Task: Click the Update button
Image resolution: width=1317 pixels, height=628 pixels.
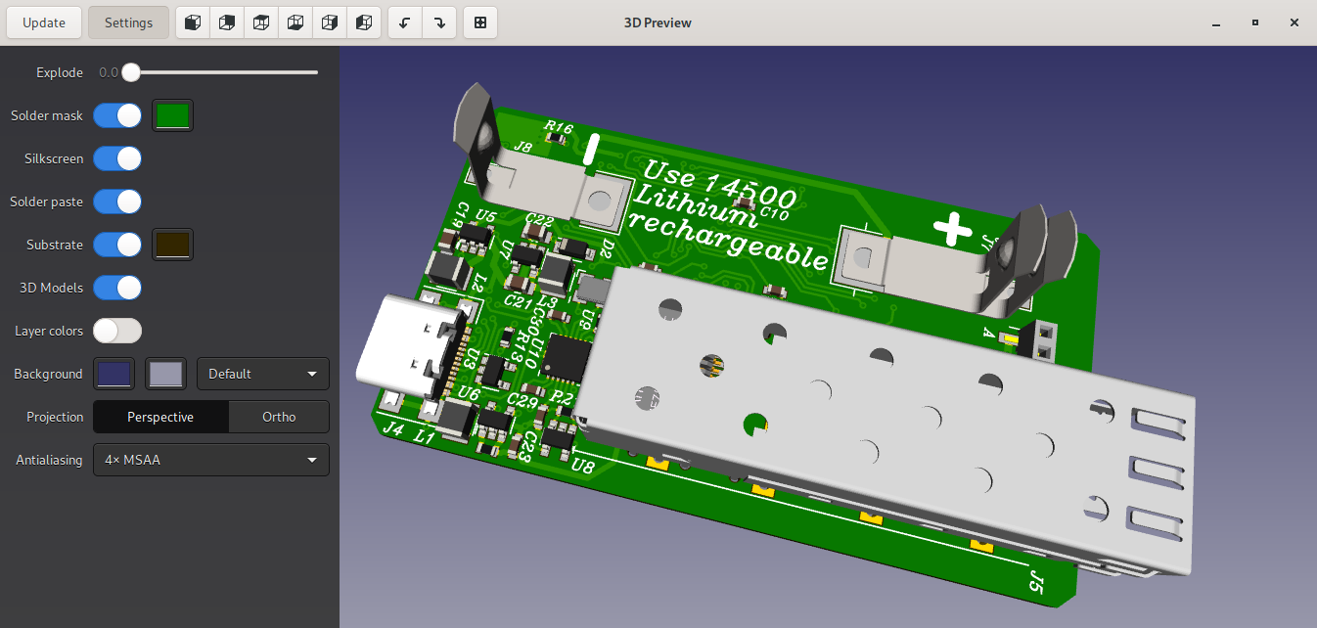Action: click(44, 22)
